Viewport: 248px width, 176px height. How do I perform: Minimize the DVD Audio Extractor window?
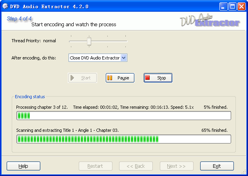pyautogui.click(x=223, y=7)
